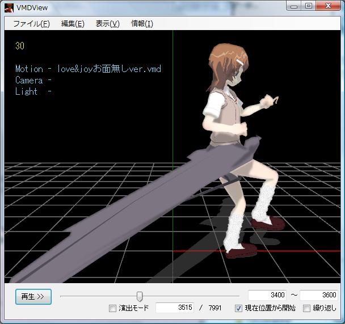
Task: Open the 表示(V) menu
Action: tap(107, 23)
